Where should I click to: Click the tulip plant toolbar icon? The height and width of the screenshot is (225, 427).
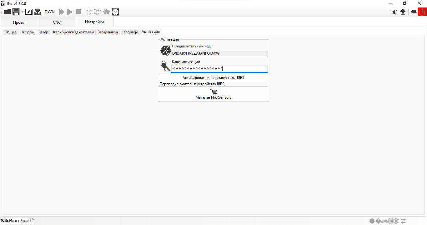(x=38, y=12)
